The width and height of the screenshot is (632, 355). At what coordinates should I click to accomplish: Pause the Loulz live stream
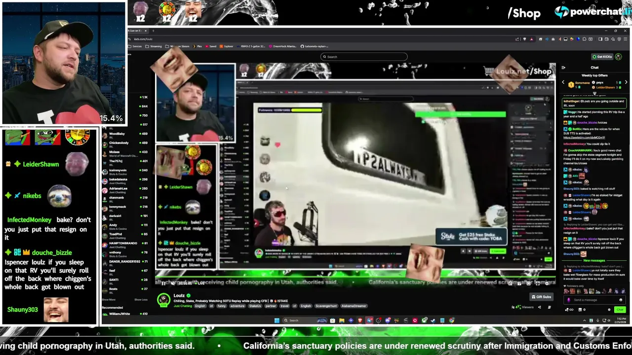(163, 283)
